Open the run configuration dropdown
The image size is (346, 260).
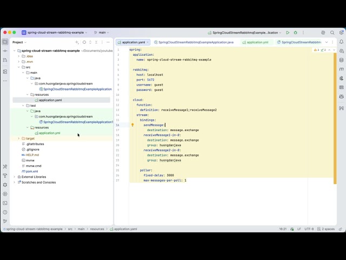pos(244,32)
